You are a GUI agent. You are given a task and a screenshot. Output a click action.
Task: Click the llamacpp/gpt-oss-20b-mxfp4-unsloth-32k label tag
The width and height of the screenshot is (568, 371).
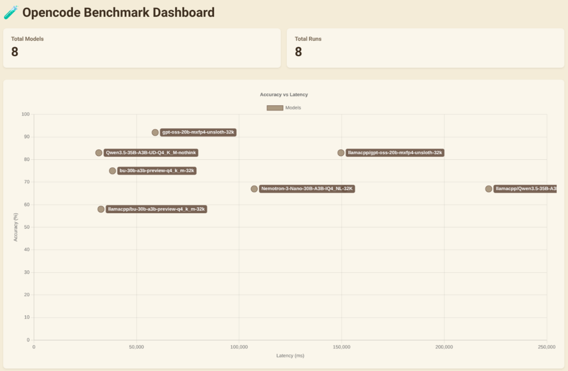395,153
